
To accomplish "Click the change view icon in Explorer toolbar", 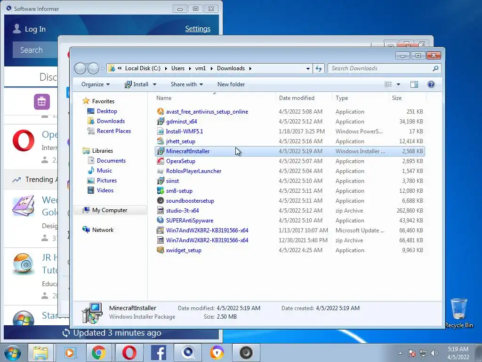I will pyautogui.click(x=388, y=84).
